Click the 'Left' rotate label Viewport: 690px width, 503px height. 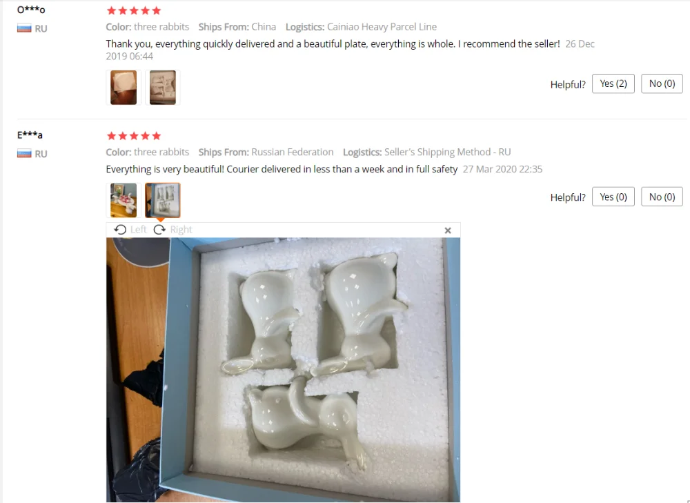coord(138,230)
